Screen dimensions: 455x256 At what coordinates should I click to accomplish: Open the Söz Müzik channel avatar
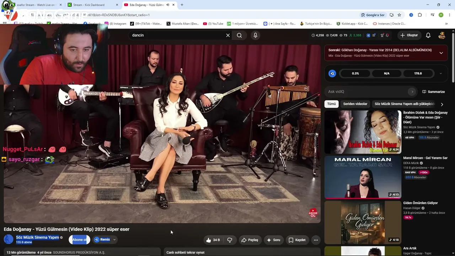[9, 239]
